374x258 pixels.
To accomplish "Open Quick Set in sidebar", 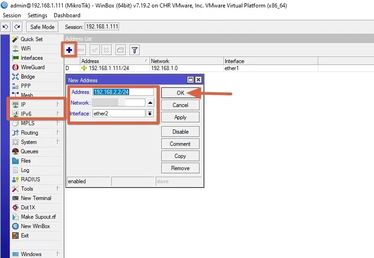I will pyautogui.click(x=37, y=39).
